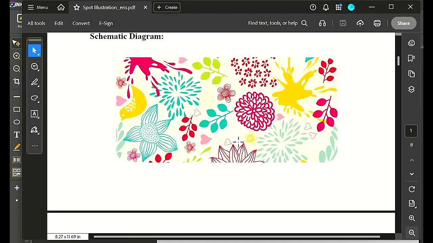
Task: Zoom in using the right panel magnifier
Action: click(412, 218)
